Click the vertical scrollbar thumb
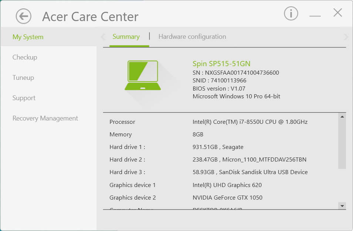The height and width of the screenshot is (231, 353). tap(342, 144)
